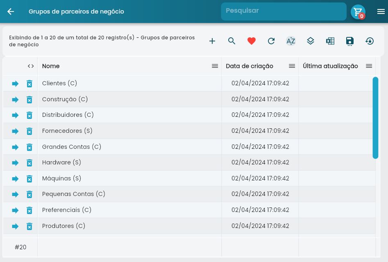This screenshot has height=262, width=388.
Task: Open the Fornecedores (S) record
Action: [x=15, y=131]
